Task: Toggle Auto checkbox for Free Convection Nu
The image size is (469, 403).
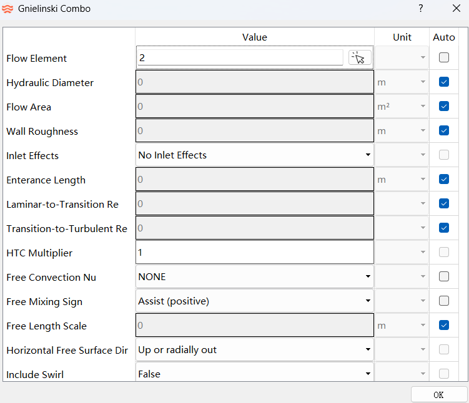Action: [x=444, y=277]
